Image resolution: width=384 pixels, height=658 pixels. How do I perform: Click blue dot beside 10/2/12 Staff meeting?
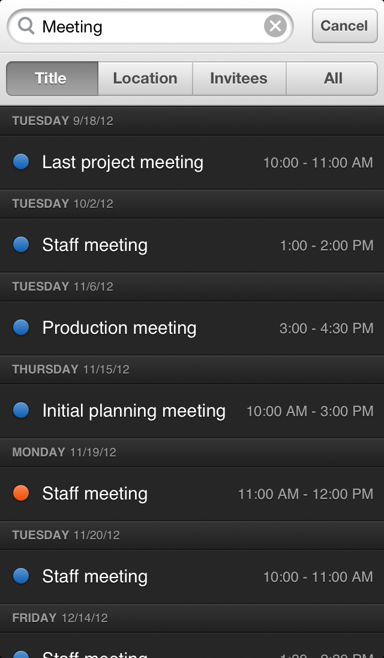tap(21, 244)
